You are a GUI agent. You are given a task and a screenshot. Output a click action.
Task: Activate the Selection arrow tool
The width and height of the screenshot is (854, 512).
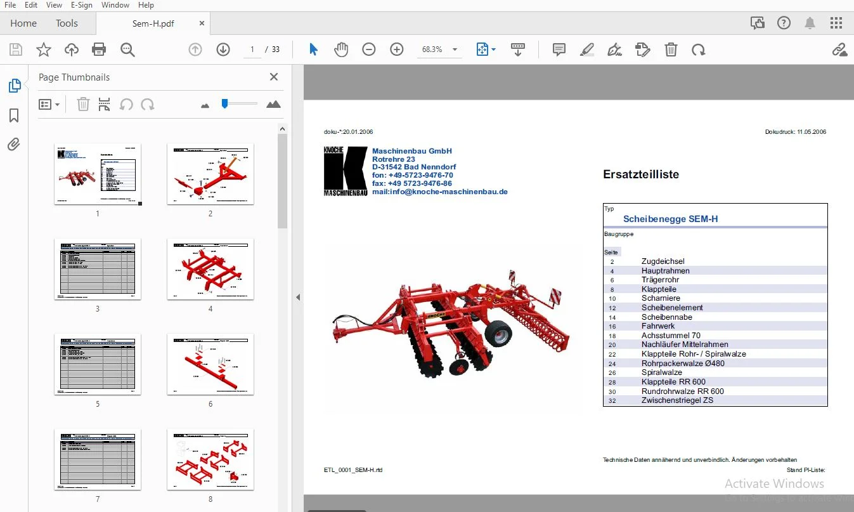click(313, 49)
